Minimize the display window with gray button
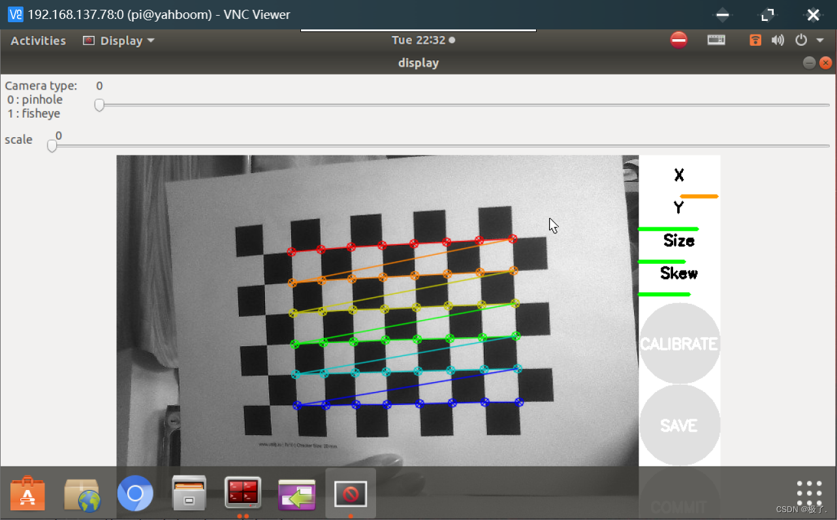This screenshot has width=837, height=520. [x=809, y=63]
